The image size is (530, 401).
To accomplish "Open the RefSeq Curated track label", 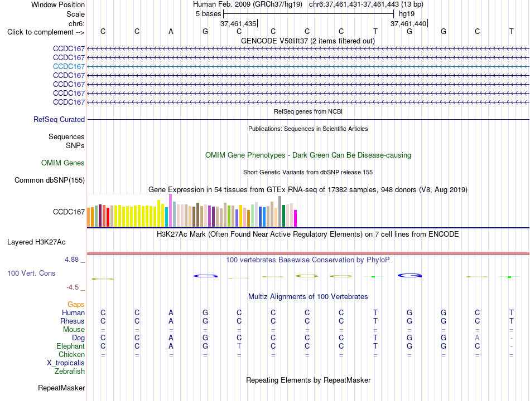I will tap(59, 120).
